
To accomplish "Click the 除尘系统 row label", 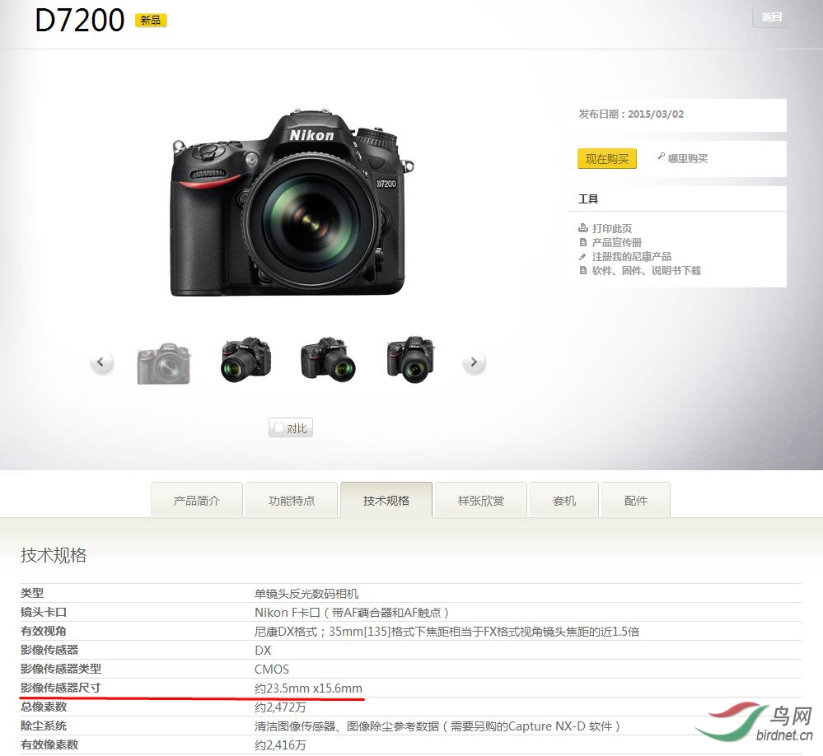I will [x=44, y=726].
